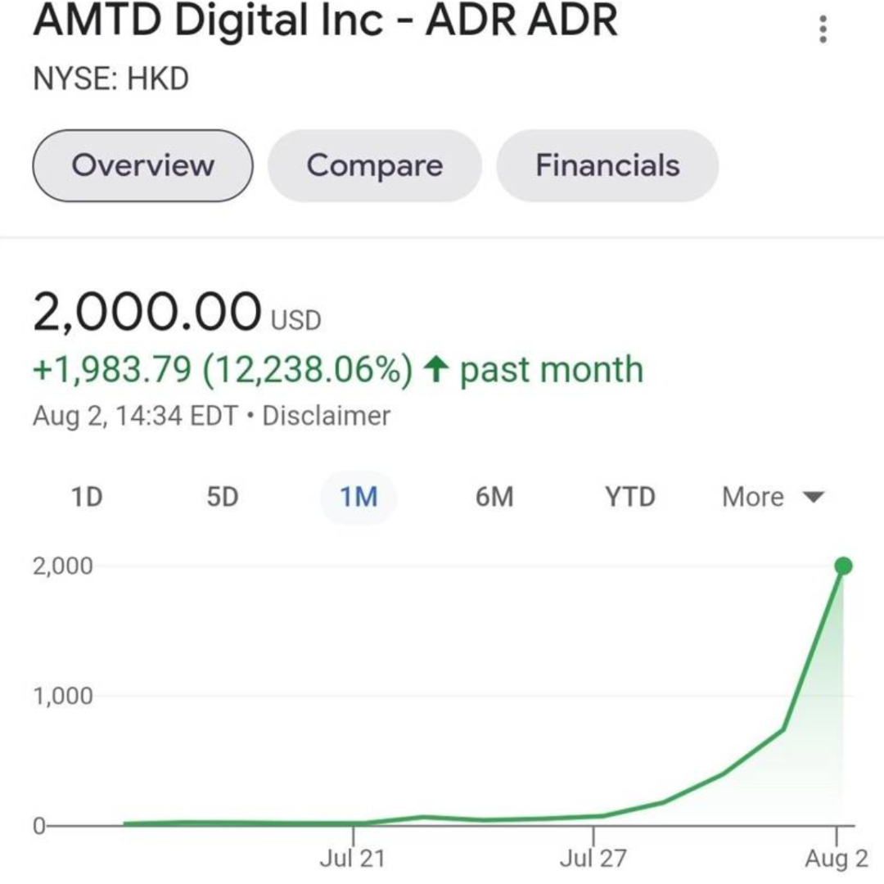Click the More dropdown arrow
The height and width of the screenshot is (884, 884).
pyautogui.click(x=813, y=498)
